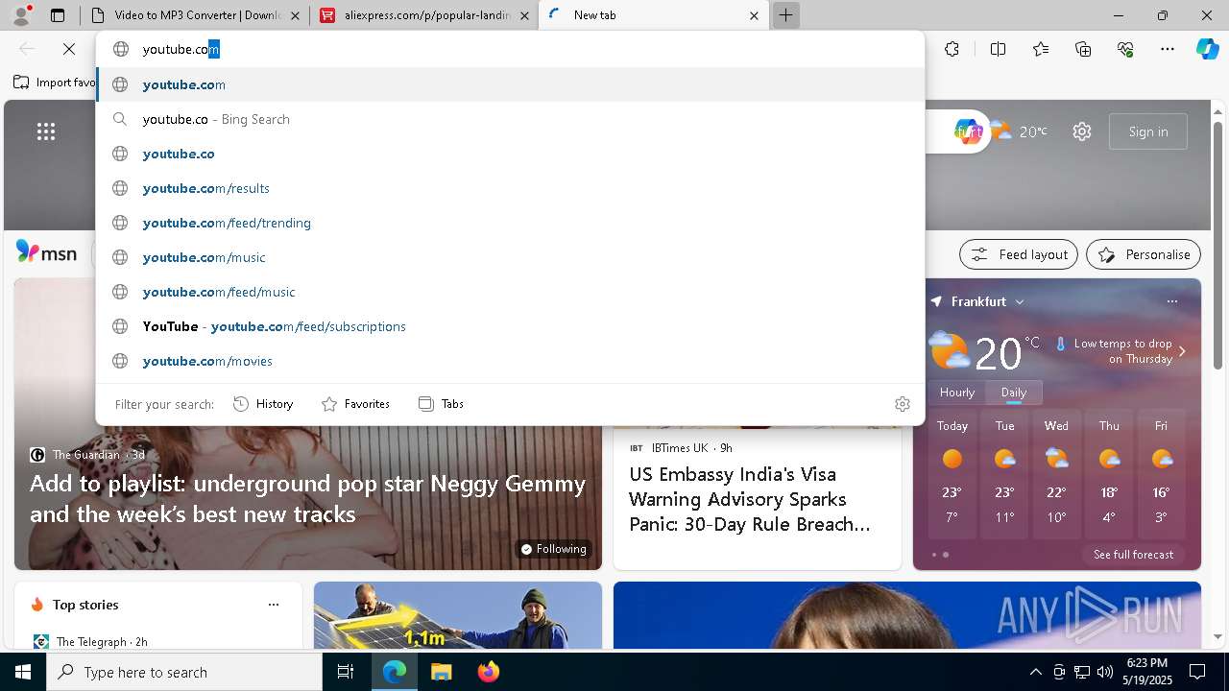The image size is (1229, 691).
Task: Launch Firefox from the taskbar
Action: (488, 672)
